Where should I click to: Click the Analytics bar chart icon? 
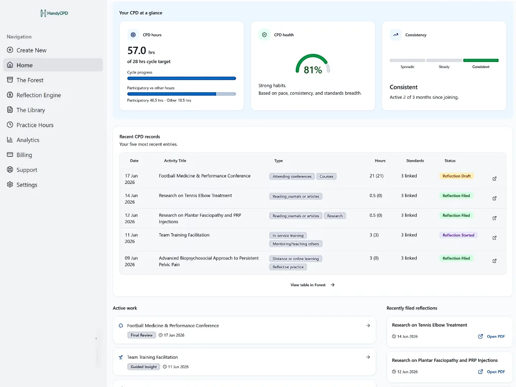(10, 140)
